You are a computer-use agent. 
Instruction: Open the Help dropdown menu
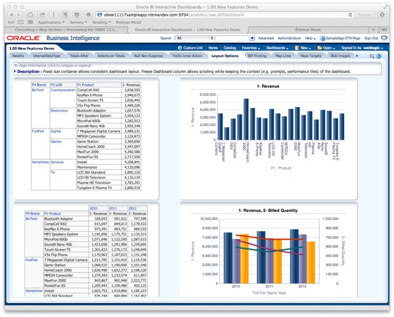click(x=311, y=38)
